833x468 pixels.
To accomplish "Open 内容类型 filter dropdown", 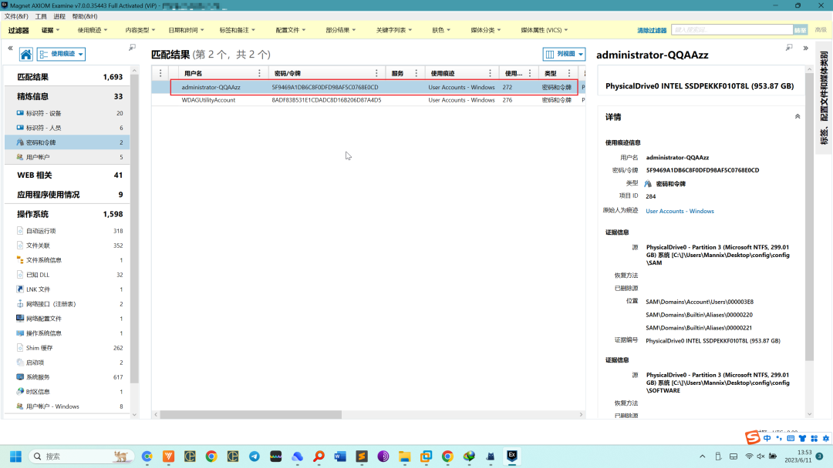I will [140, 30].
